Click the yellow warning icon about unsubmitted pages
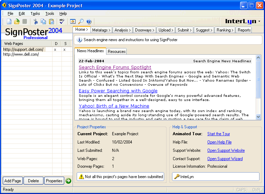This screenshot has height=194, width=265. (x=81, y=177)
